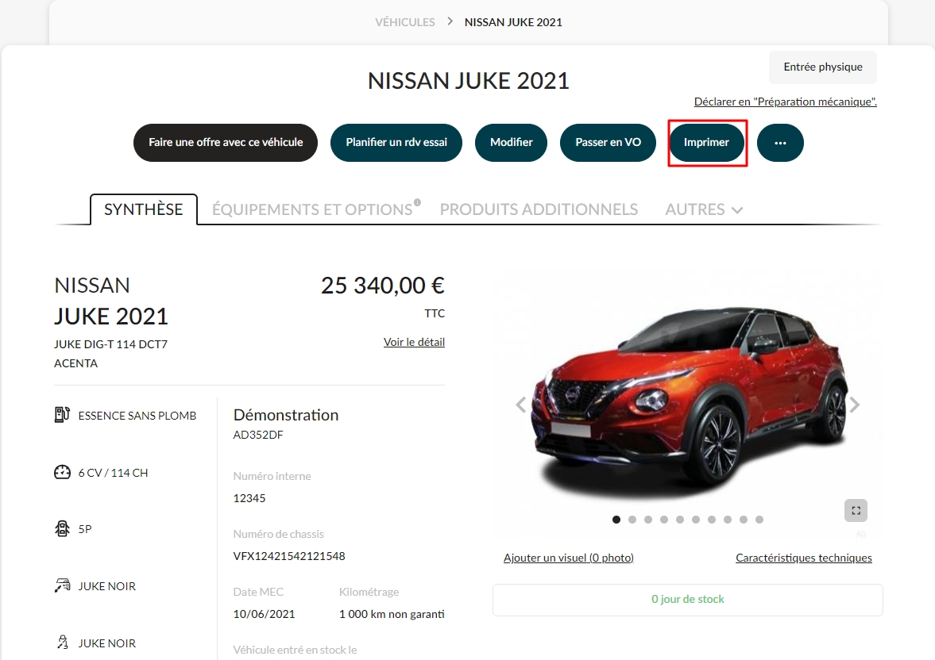Click the car doors icon beside 5P
This screenshot has width=935, height=660.
(x=62, y=528)
